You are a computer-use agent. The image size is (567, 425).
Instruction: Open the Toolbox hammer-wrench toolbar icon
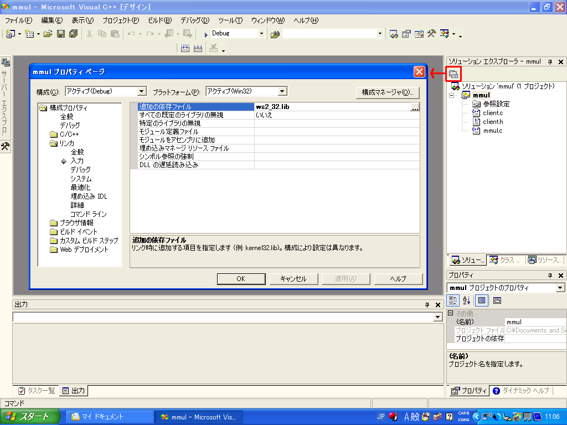(x=431, y=34)
